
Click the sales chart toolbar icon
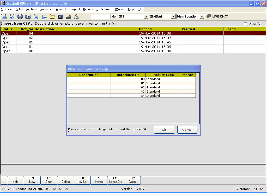click(x=69, y=16)
